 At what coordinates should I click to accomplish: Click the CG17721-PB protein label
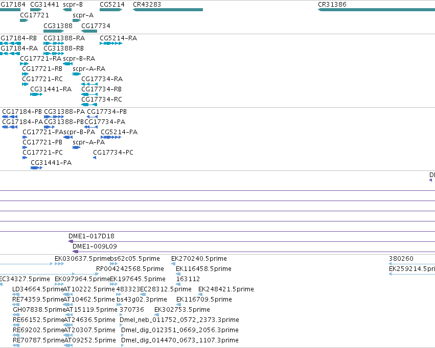tap(42, 142)
